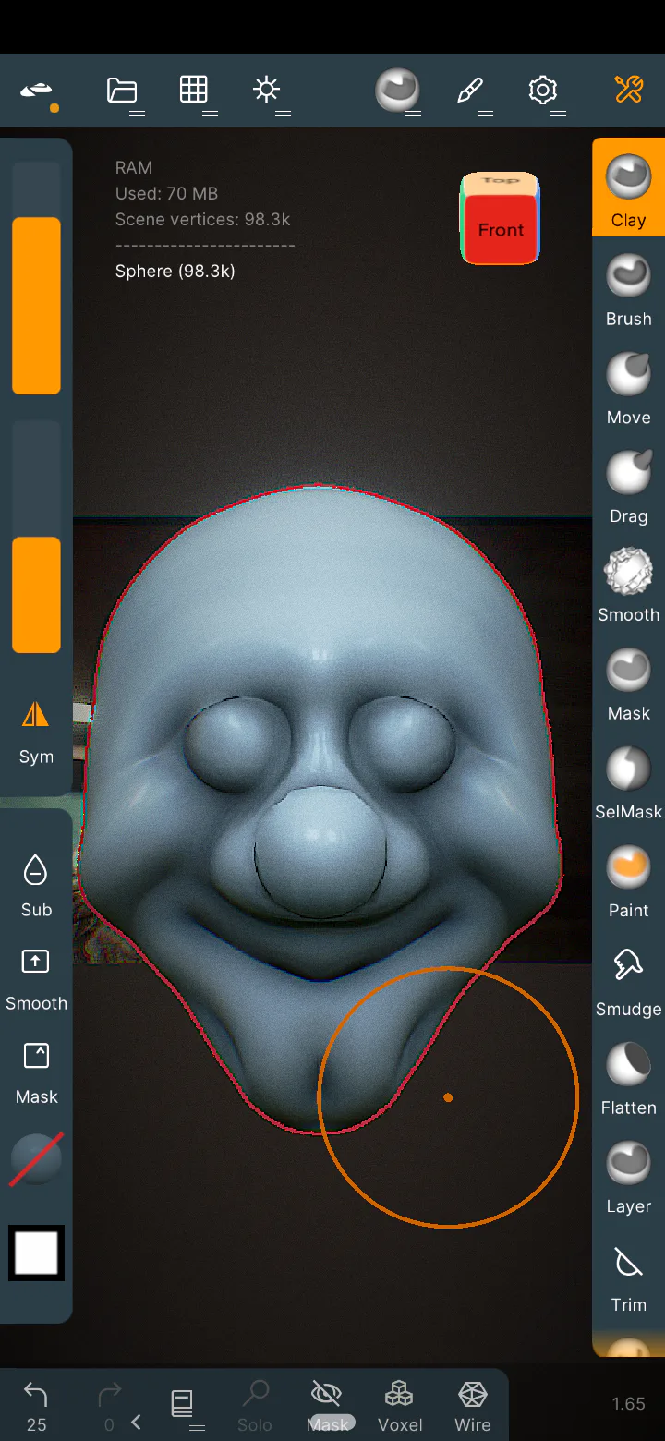
Task: Select the SelMask tool
Action: pos(628,781)
